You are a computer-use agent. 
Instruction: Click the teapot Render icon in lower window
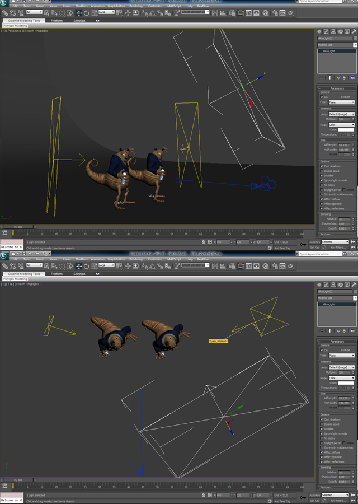pos(290,266)
